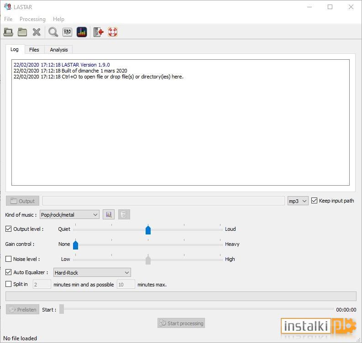The height and width of the screenshot is (343, 362).
Task: Toggle the Split in checkbox
Action: pyautogui.click(x=8, y=284)
